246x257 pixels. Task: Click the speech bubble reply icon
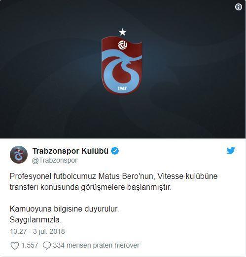coord(47,246)
